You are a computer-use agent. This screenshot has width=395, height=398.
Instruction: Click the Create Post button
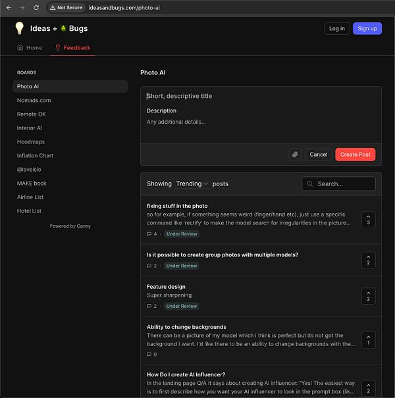355,155
